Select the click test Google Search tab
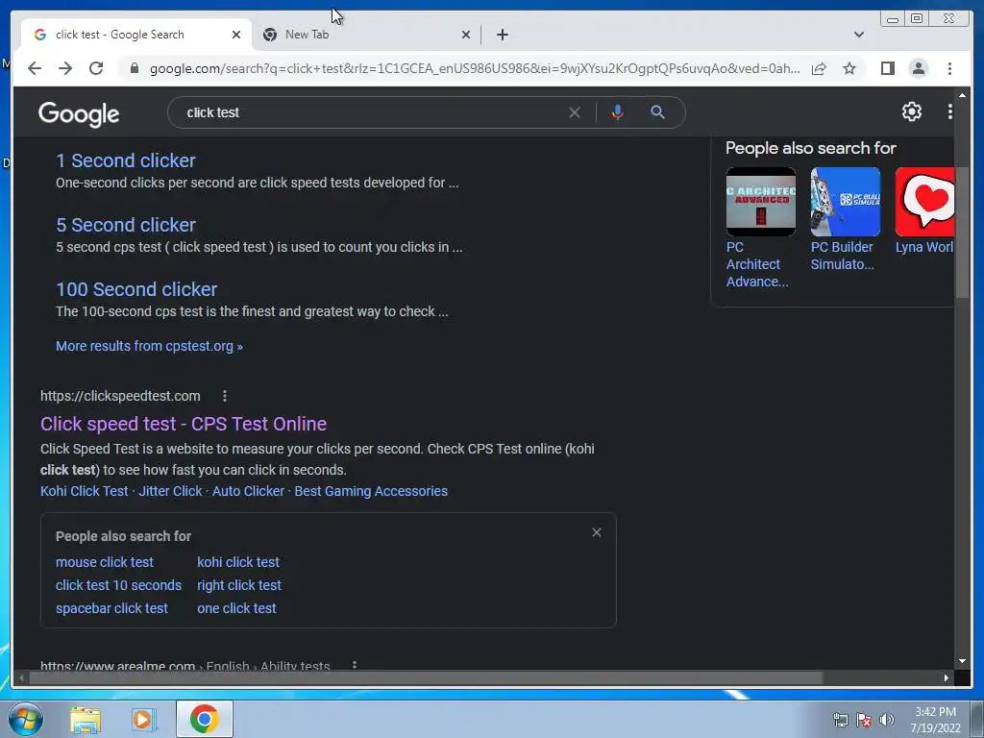The image size is (984, 738). tap(136, 35)
